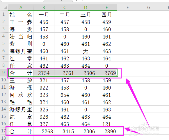Select row 1 header

point(4,14)
